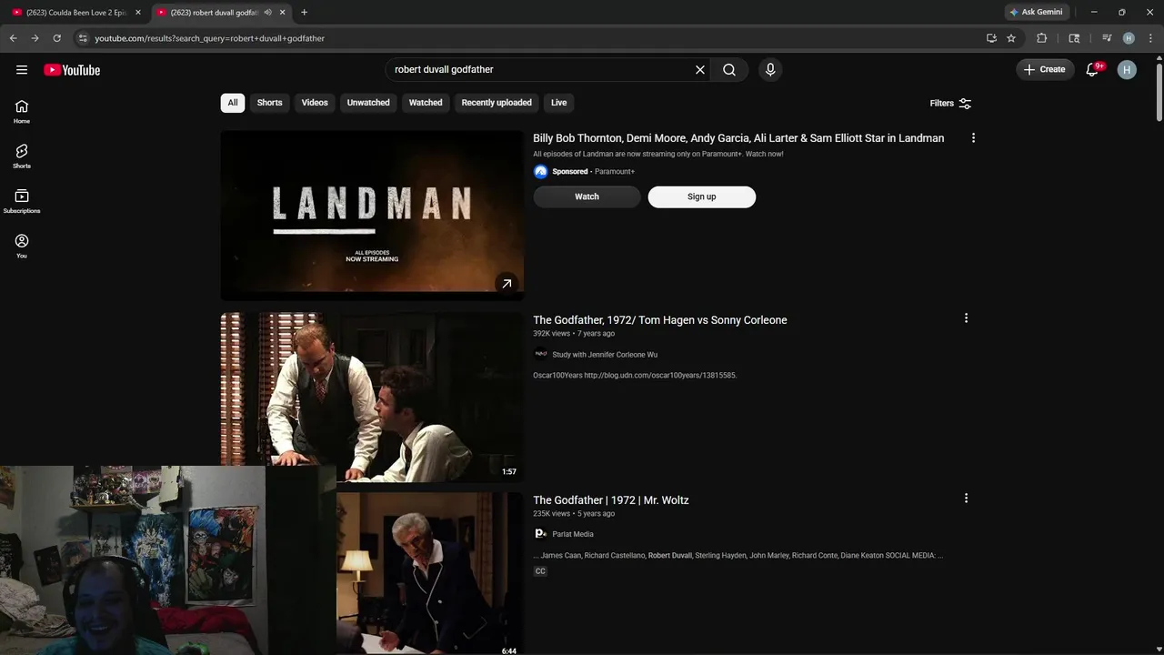The height and width of the screenshot is (655, 1164).
Task: Mute the robert duvall tab audio
Action: (x=268, y=13)
